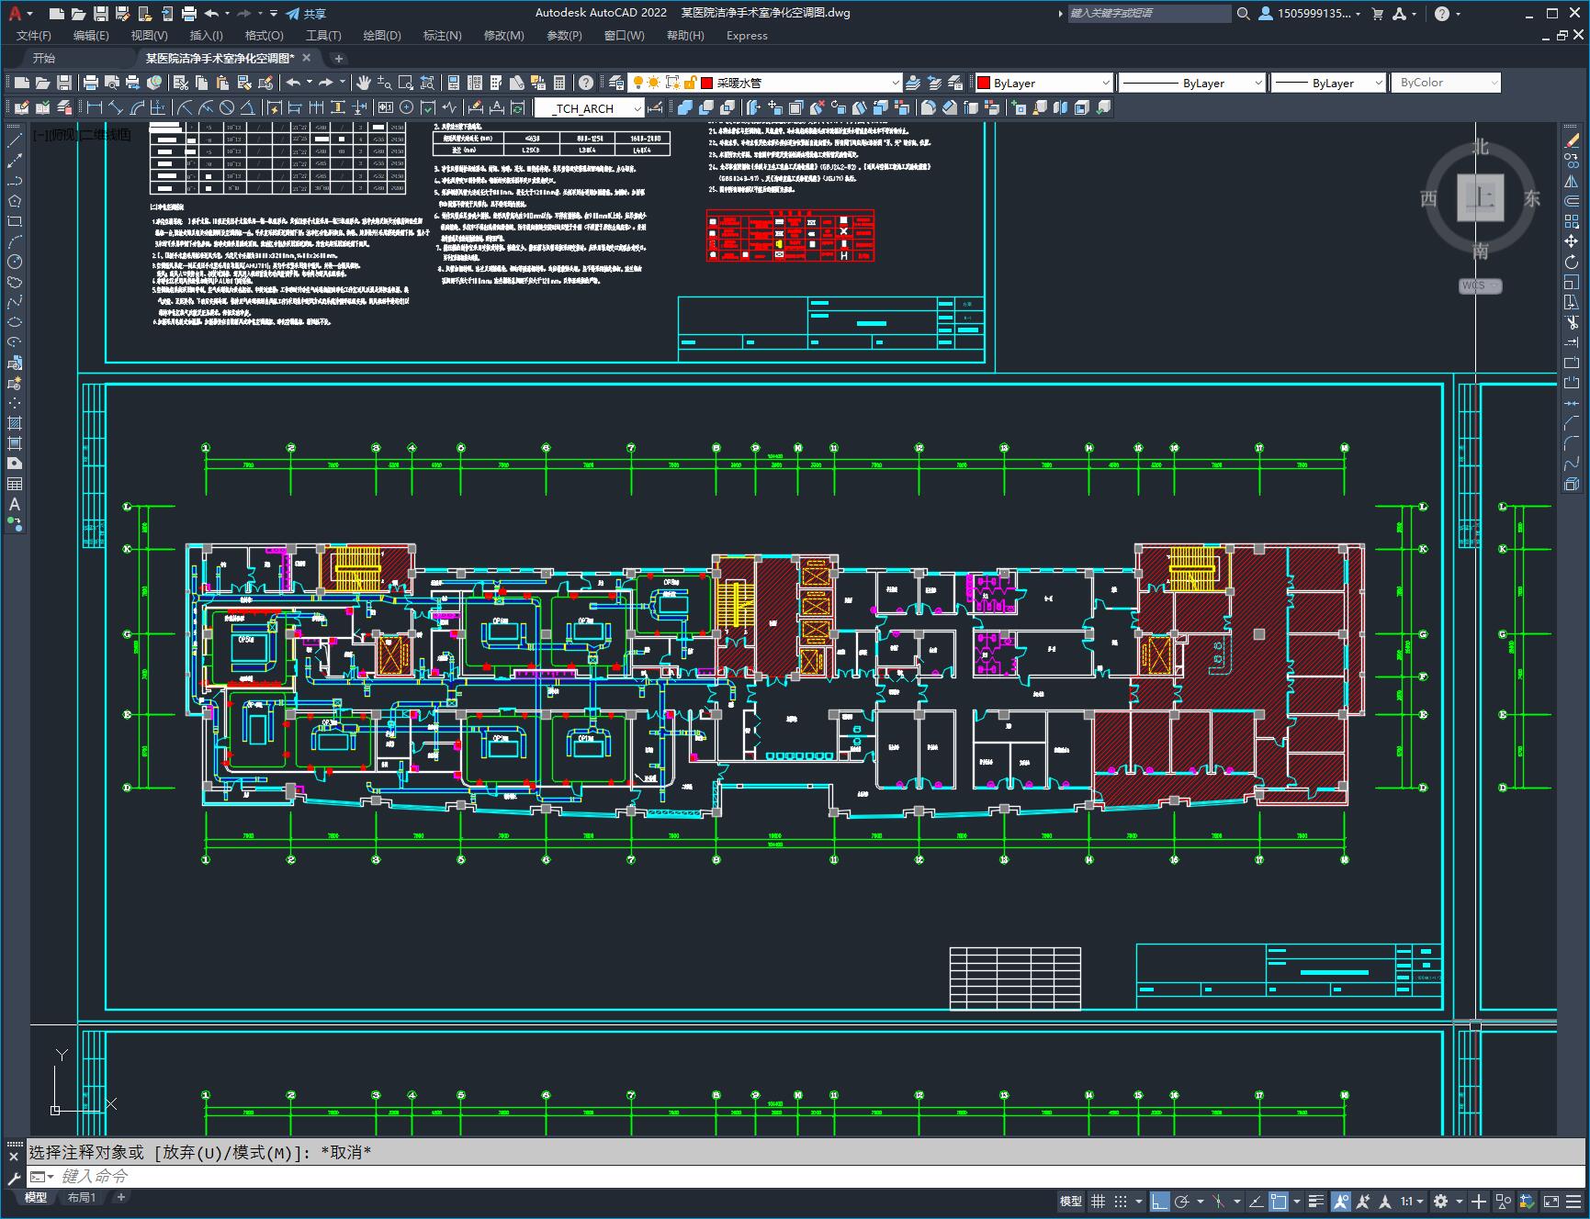The image size is (1590, 1219).
Task: Select the Move tool in modify toolbar
Action: tap(1572, 241)
